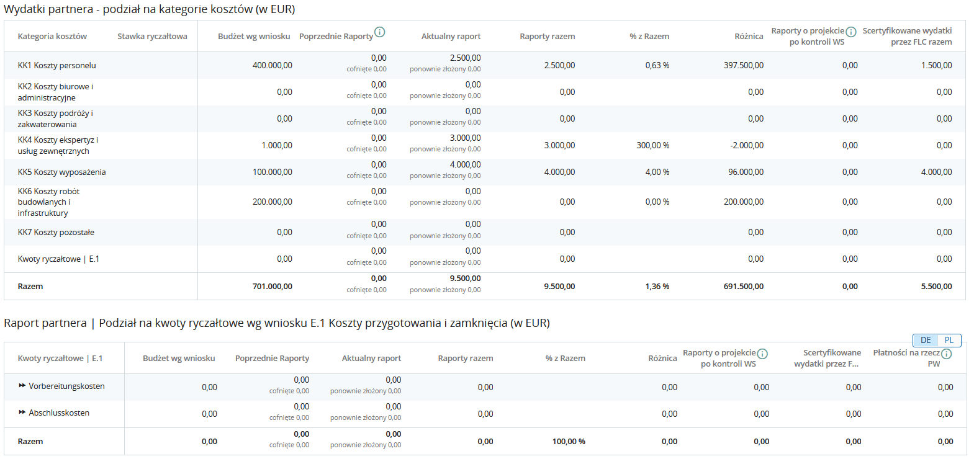Click info icon next to Płatności na rzecz PW
The height and width of the screenshot is (464, 974).
click(946, 354)
